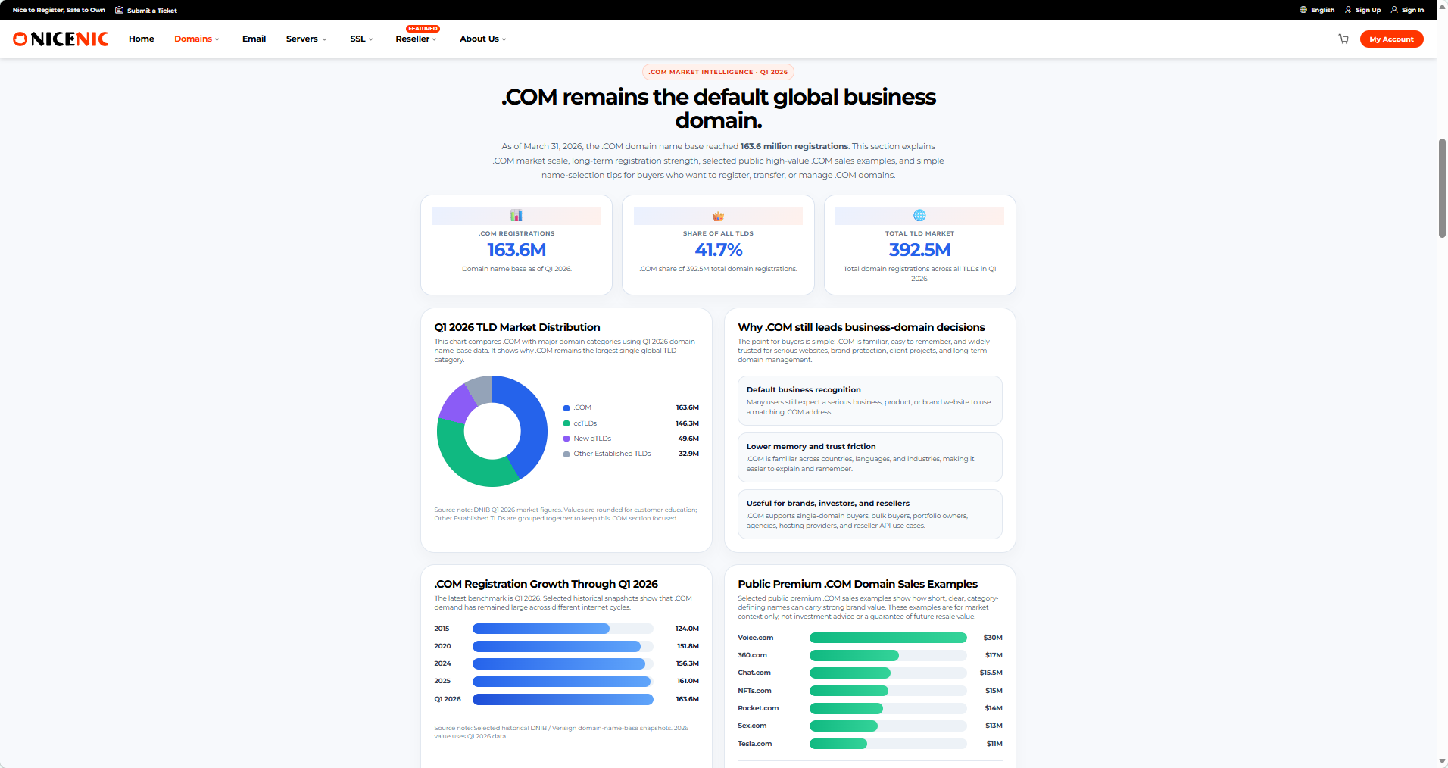Click the $30M value for Voice.com

tap(993, 638)
